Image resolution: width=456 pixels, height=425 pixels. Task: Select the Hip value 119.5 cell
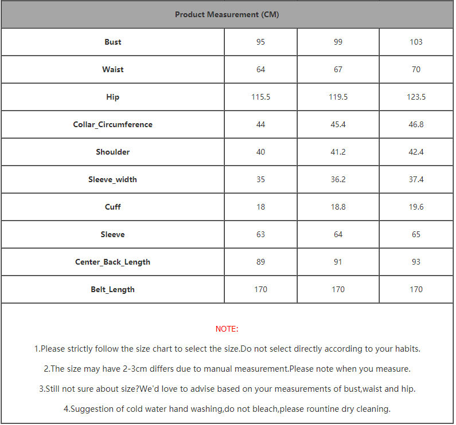pos(338,97)
